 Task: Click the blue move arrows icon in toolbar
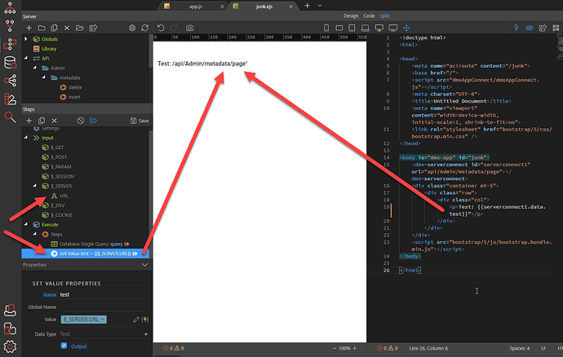pyautogui.click(x=406, y=28)
